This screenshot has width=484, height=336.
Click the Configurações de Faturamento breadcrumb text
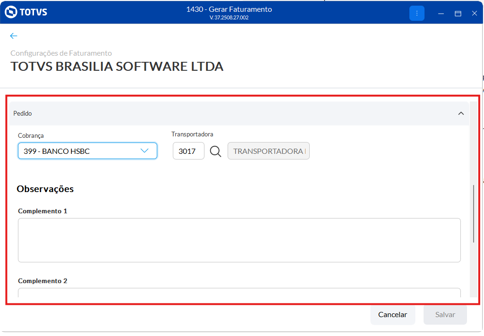coord(61,53)
